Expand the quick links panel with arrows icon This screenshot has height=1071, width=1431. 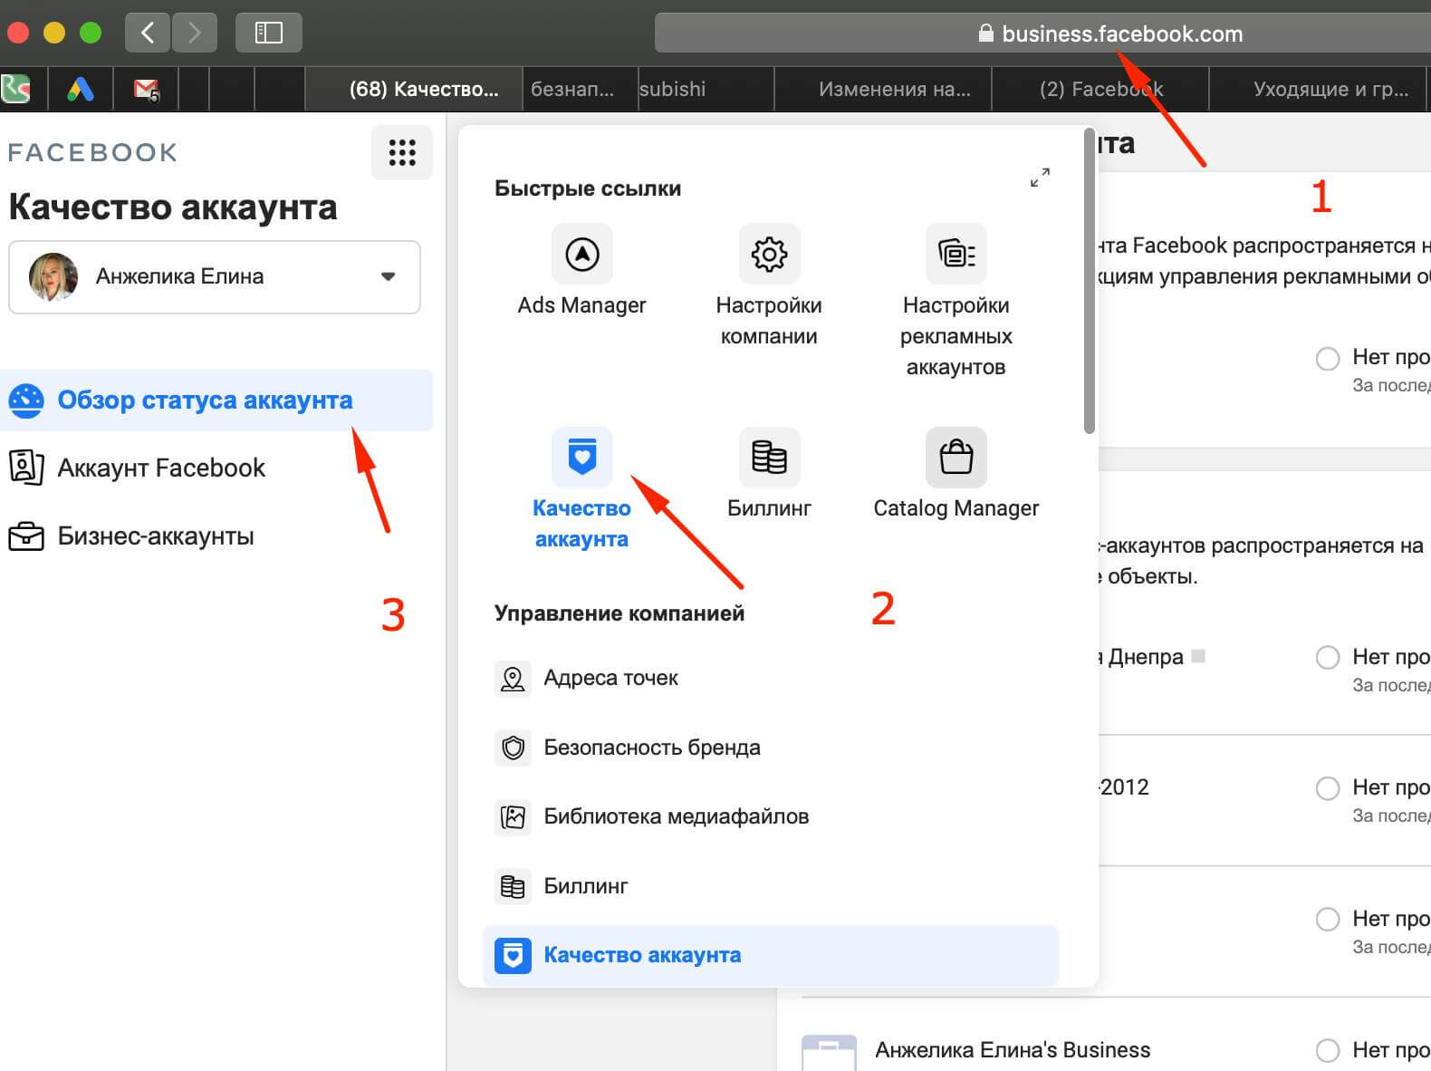(1040, 178)
